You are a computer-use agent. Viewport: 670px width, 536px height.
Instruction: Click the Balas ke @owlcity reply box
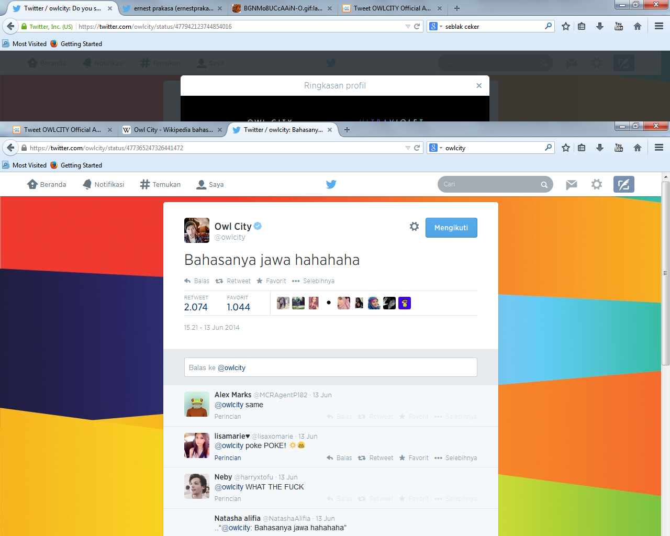click(331, 367)
